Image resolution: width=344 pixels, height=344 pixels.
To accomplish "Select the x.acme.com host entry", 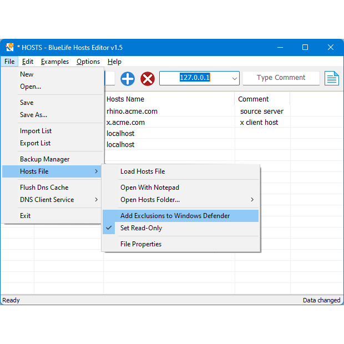I will [x=125, y=123].
